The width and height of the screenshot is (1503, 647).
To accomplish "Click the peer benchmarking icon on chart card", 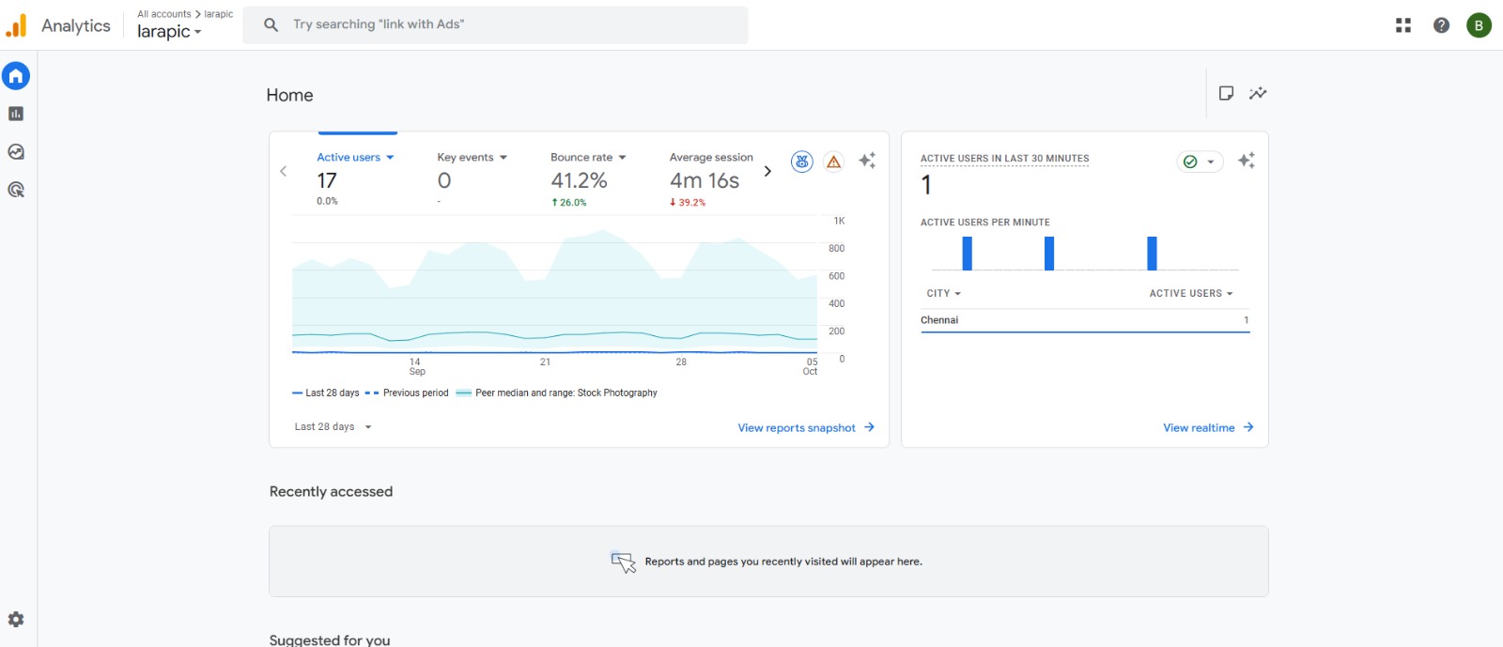I will tap(801, 162).
